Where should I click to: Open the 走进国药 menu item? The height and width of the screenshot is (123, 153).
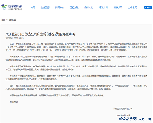[x=45, y=7]
